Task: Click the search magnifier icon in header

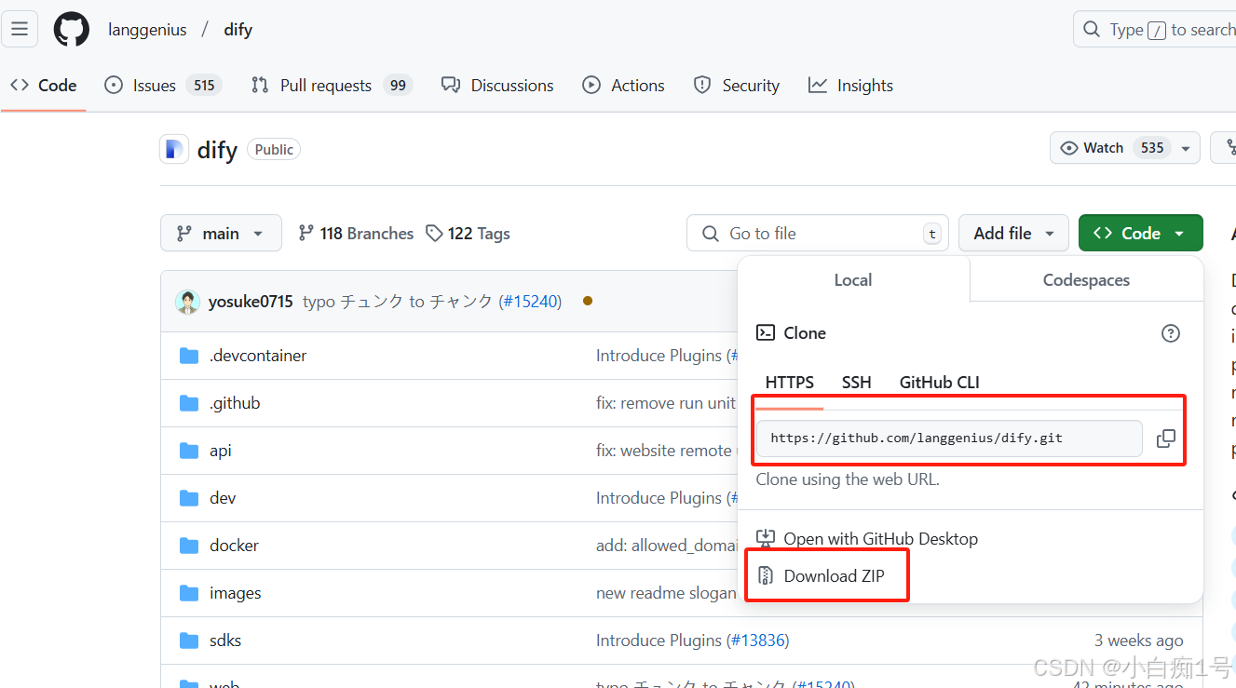Action: pos(1092,30)
